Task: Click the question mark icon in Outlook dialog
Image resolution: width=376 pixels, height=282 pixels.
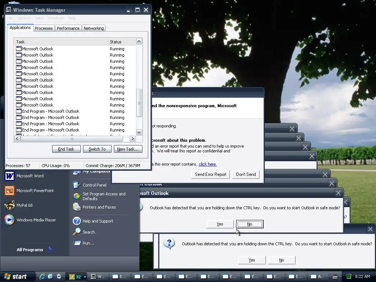Action: [169, 244]
